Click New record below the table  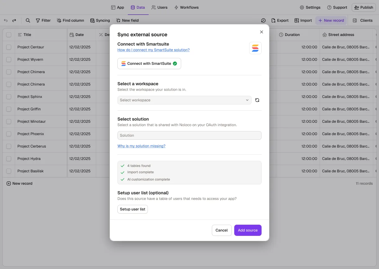point(20,183)
